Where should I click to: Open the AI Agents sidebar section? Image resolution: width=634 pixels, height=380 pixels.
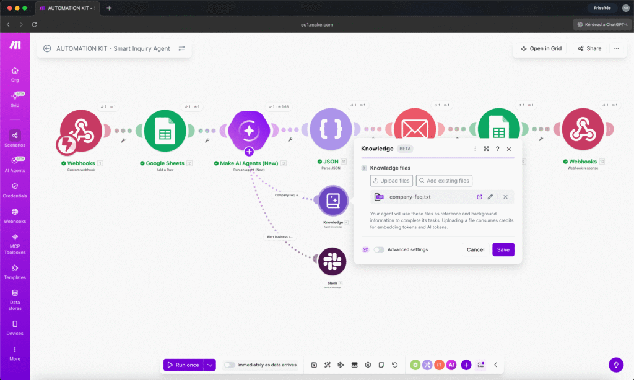(x=15, y=166)
